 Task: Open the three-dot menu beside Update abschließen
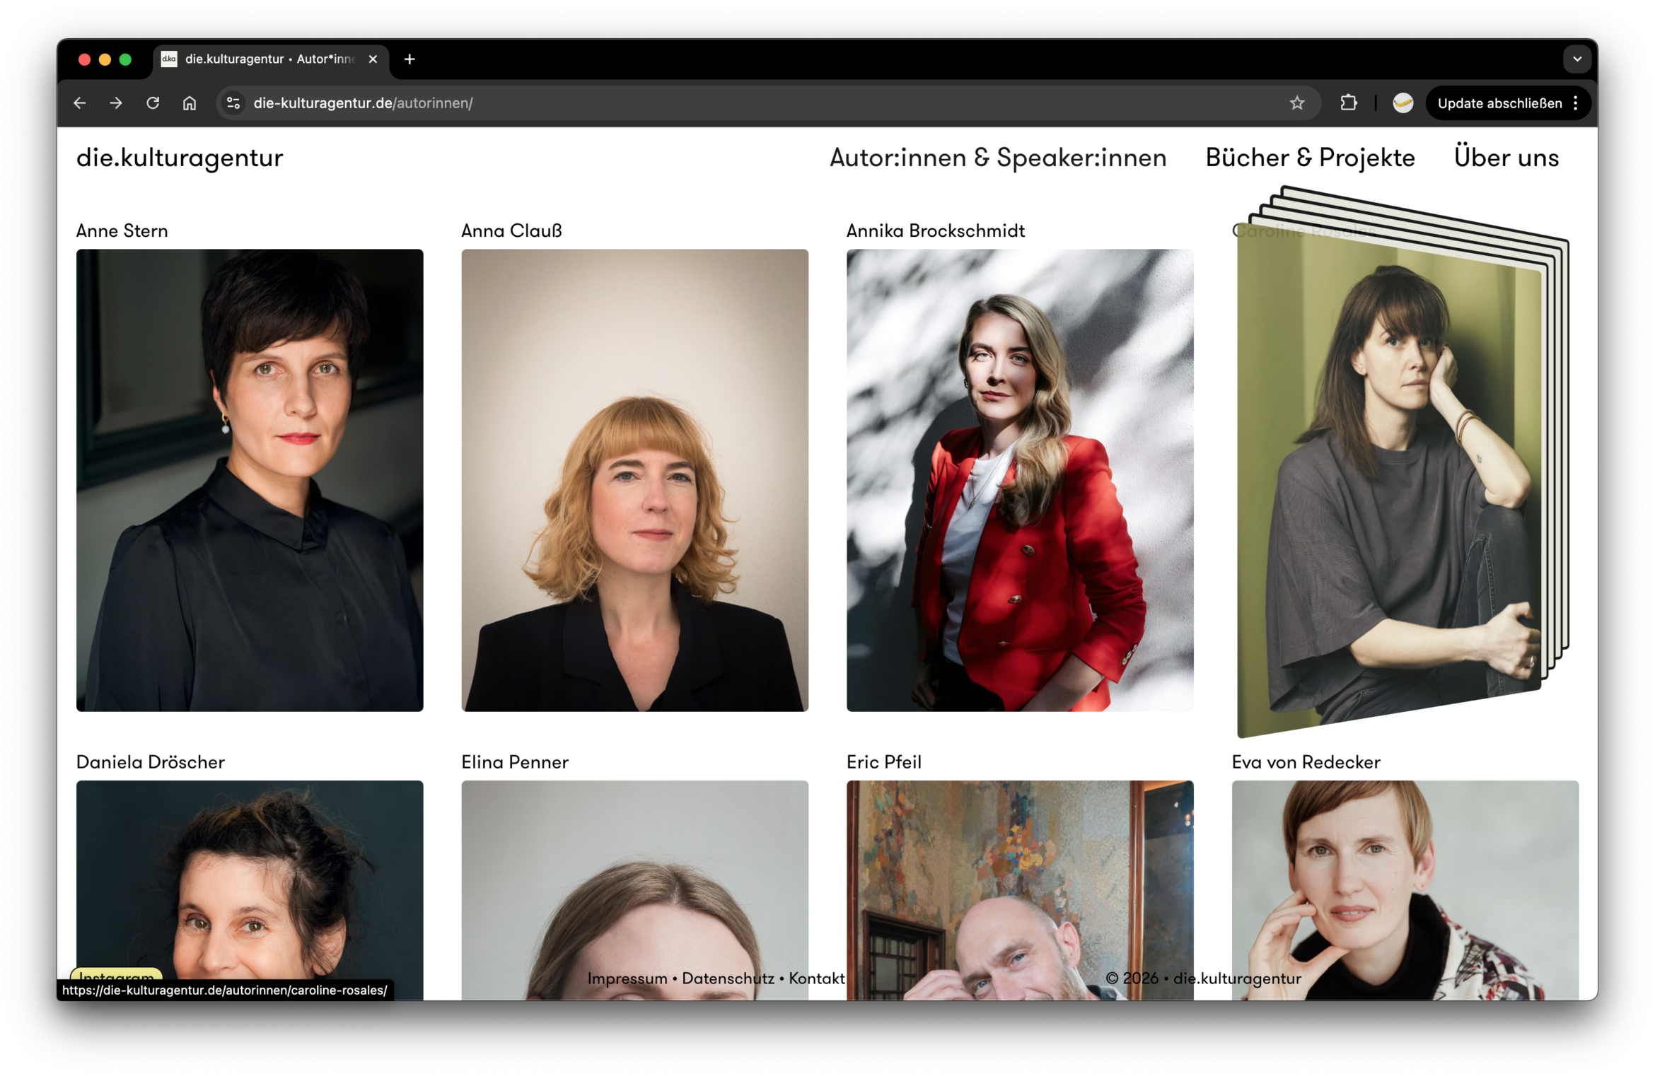click(x=1575, y=103)
